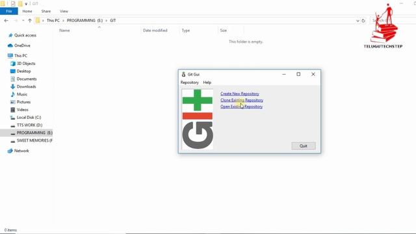This screenshot has width=416, height=234.
Task: Open Downloads in navigation pane
Action: 26,86
